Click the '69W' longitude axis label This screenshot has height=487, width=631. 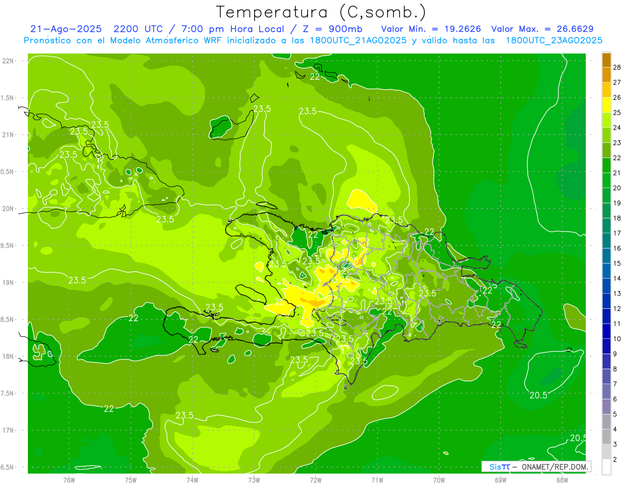click(x=500, y=480)
